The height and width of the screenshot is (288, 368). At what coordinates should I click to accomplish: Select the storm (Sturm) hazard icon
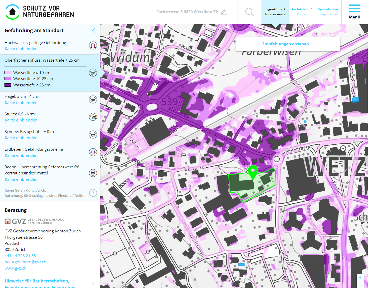93,117
